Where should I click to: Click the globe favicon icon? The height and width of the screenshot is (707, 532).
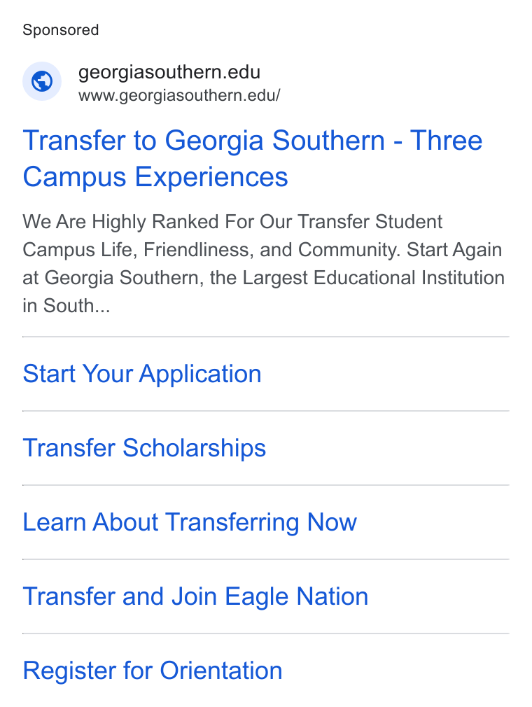(x=42, y=81)
